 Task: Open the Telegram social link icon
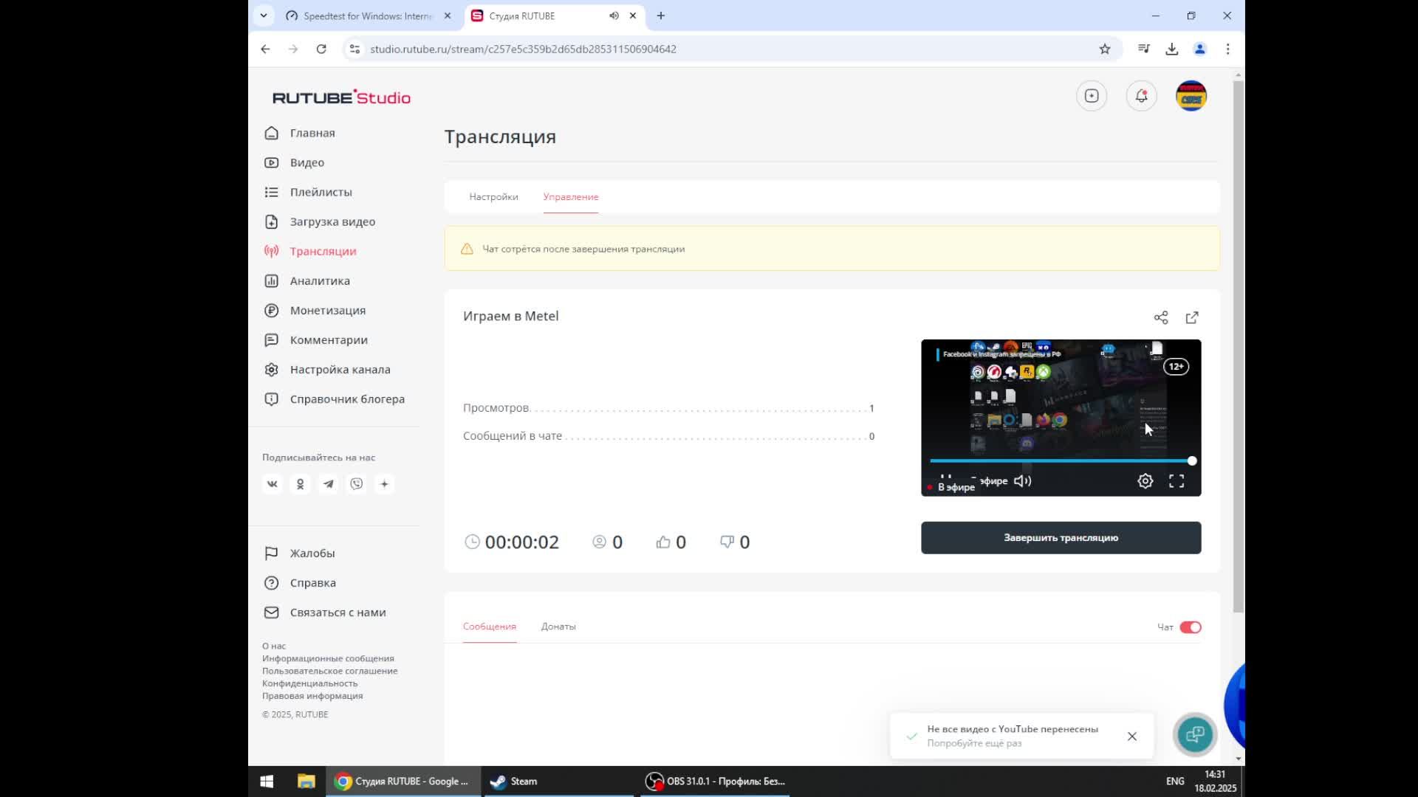329,484
